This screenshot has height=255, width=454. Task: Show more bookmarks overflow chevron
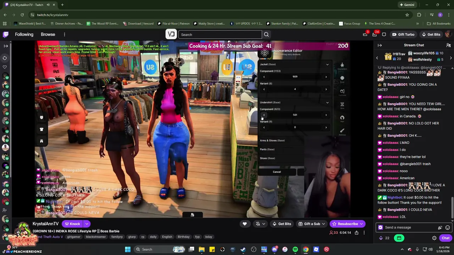pos(417,24)
